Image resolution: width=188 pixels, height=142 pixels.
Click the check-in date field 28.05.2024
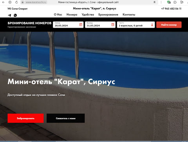68,25
